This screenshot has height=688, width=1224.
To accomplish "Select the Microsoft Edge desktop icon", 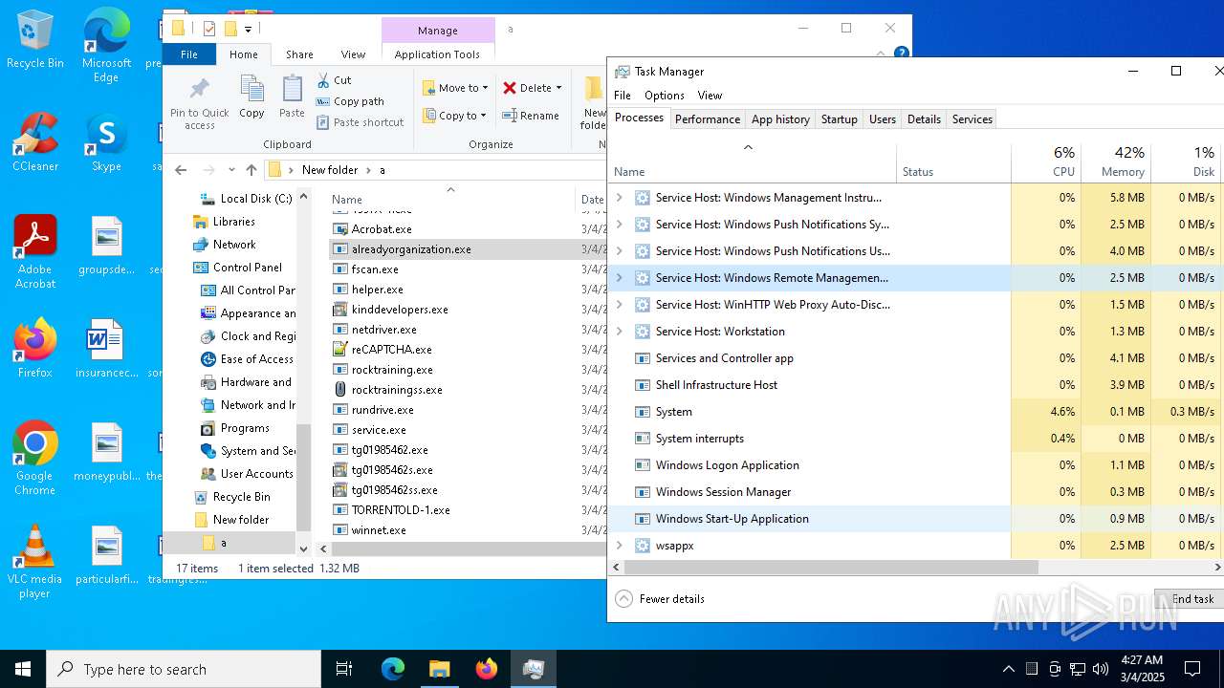I will click(x=106, y=47).
